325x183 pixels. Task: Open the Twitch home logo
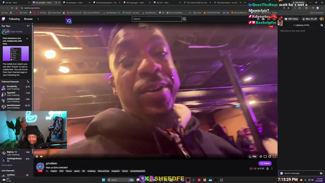pyautogui.click(x=3, y=19)
